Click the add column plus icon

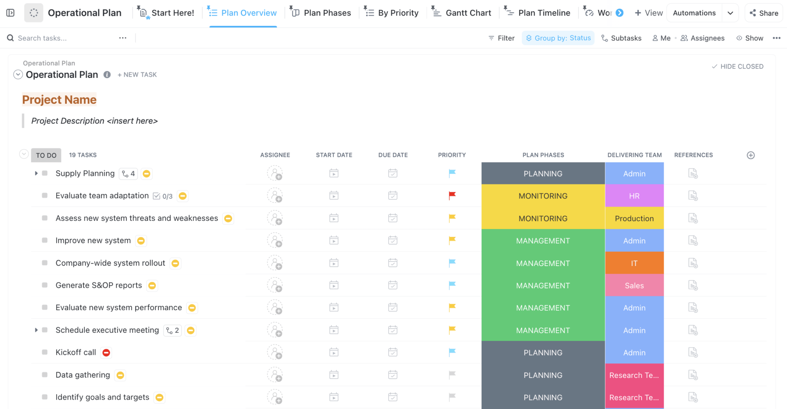coord(751,155)
